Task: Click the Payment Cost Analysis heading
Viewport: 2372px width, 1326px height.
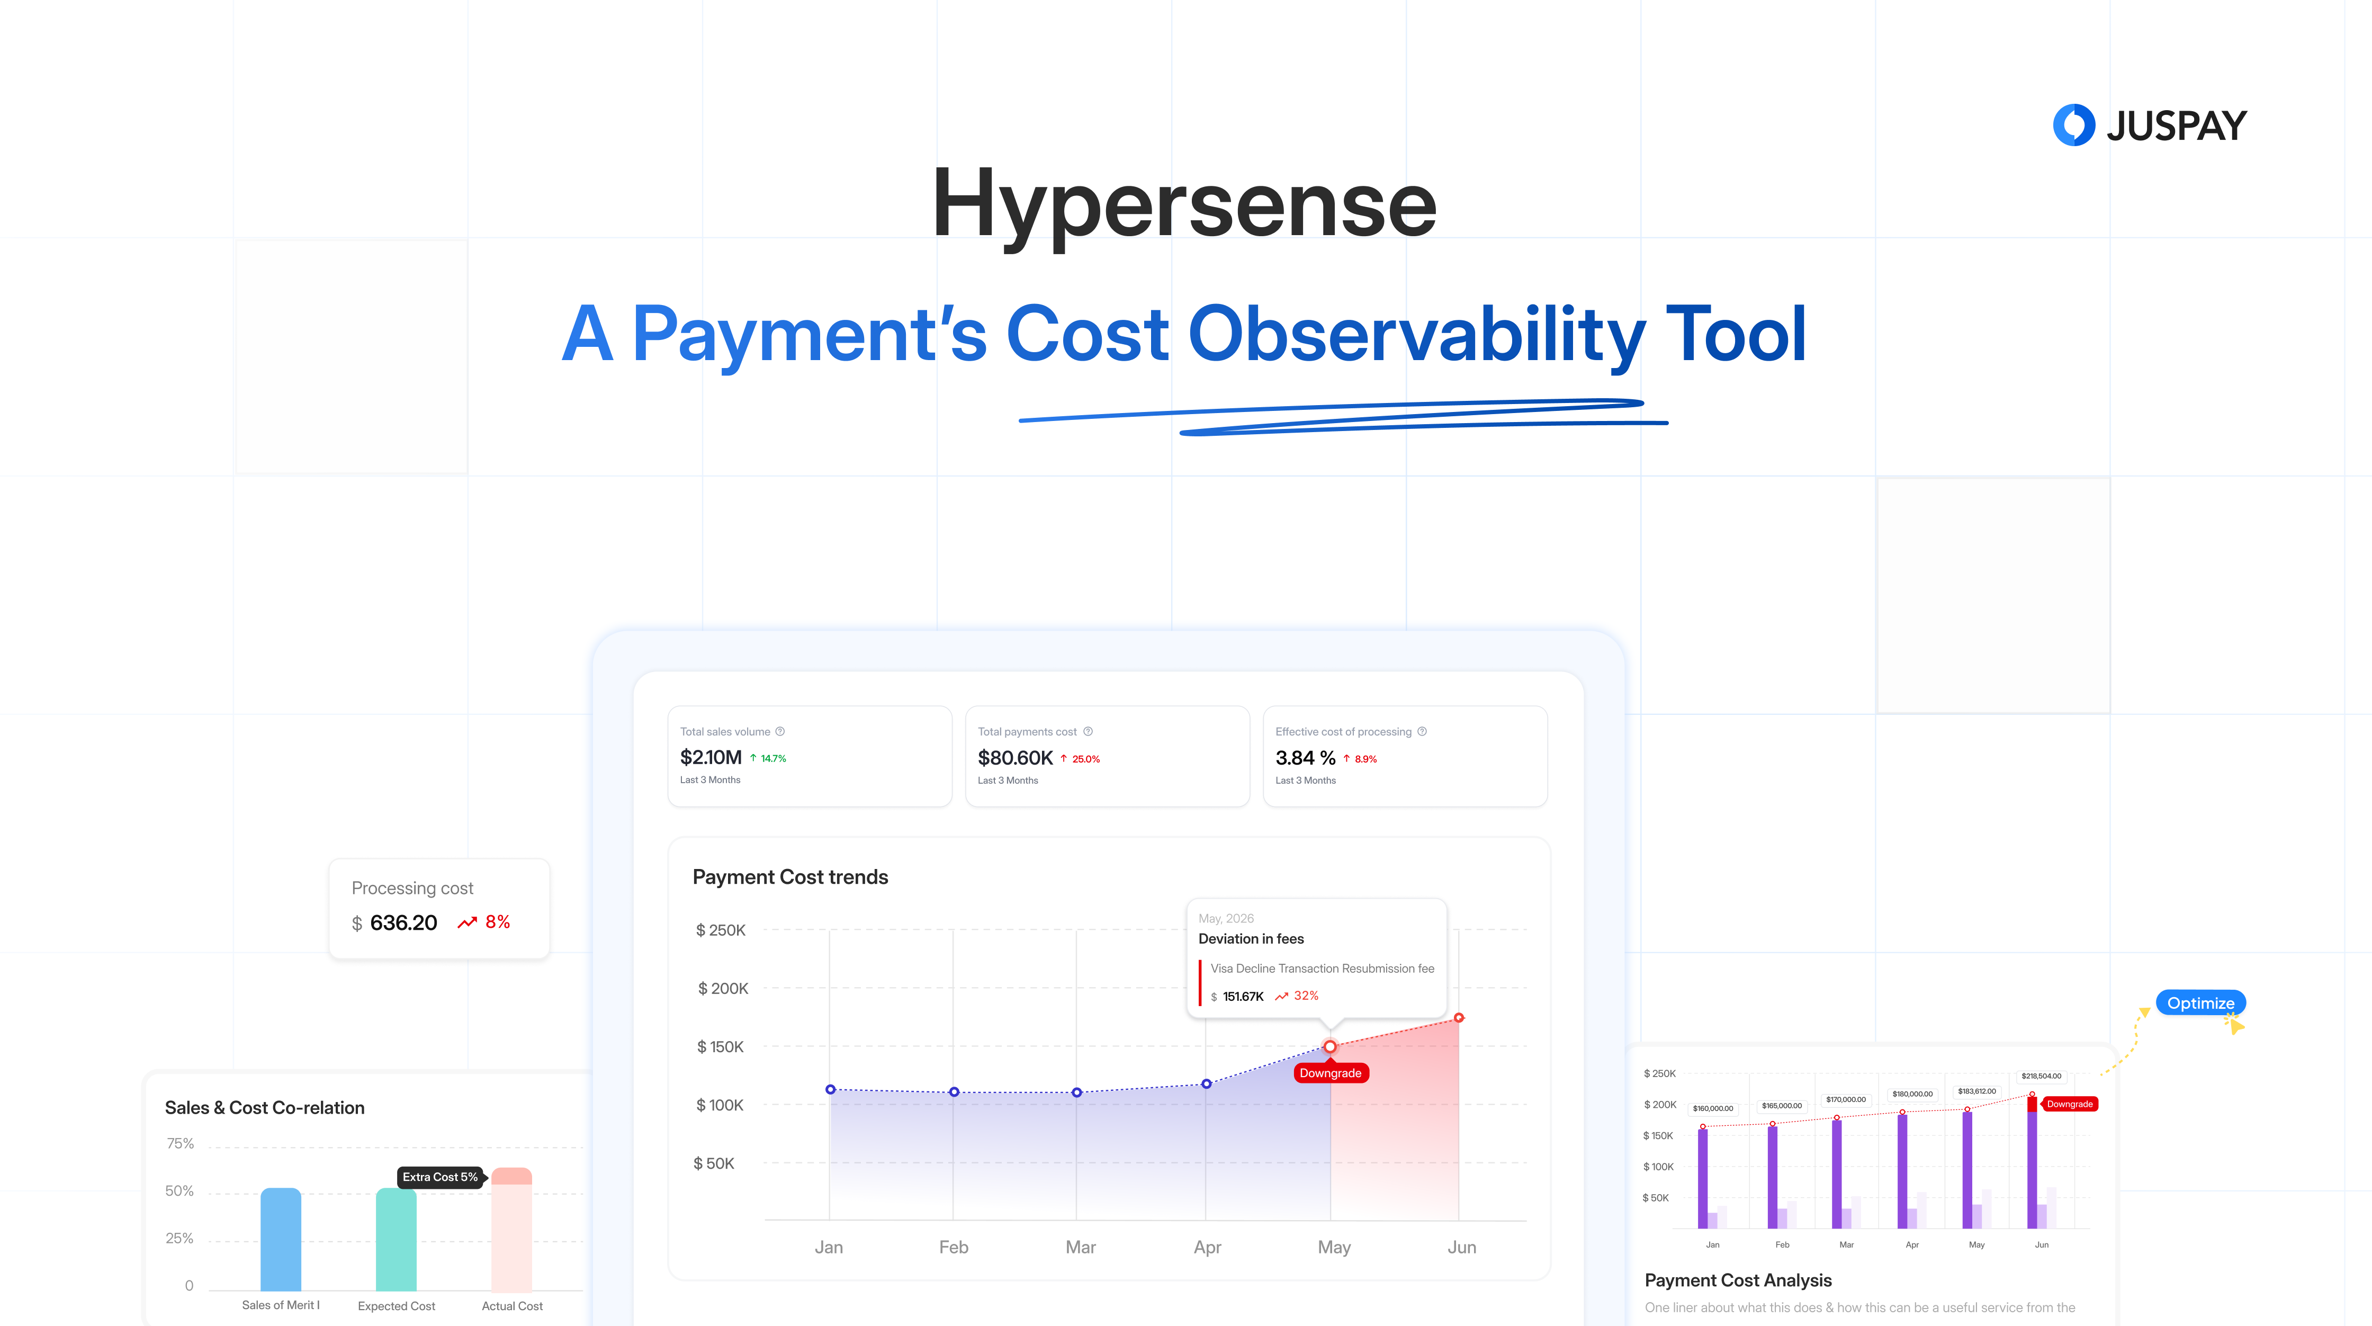Action: (1738, 1280)
